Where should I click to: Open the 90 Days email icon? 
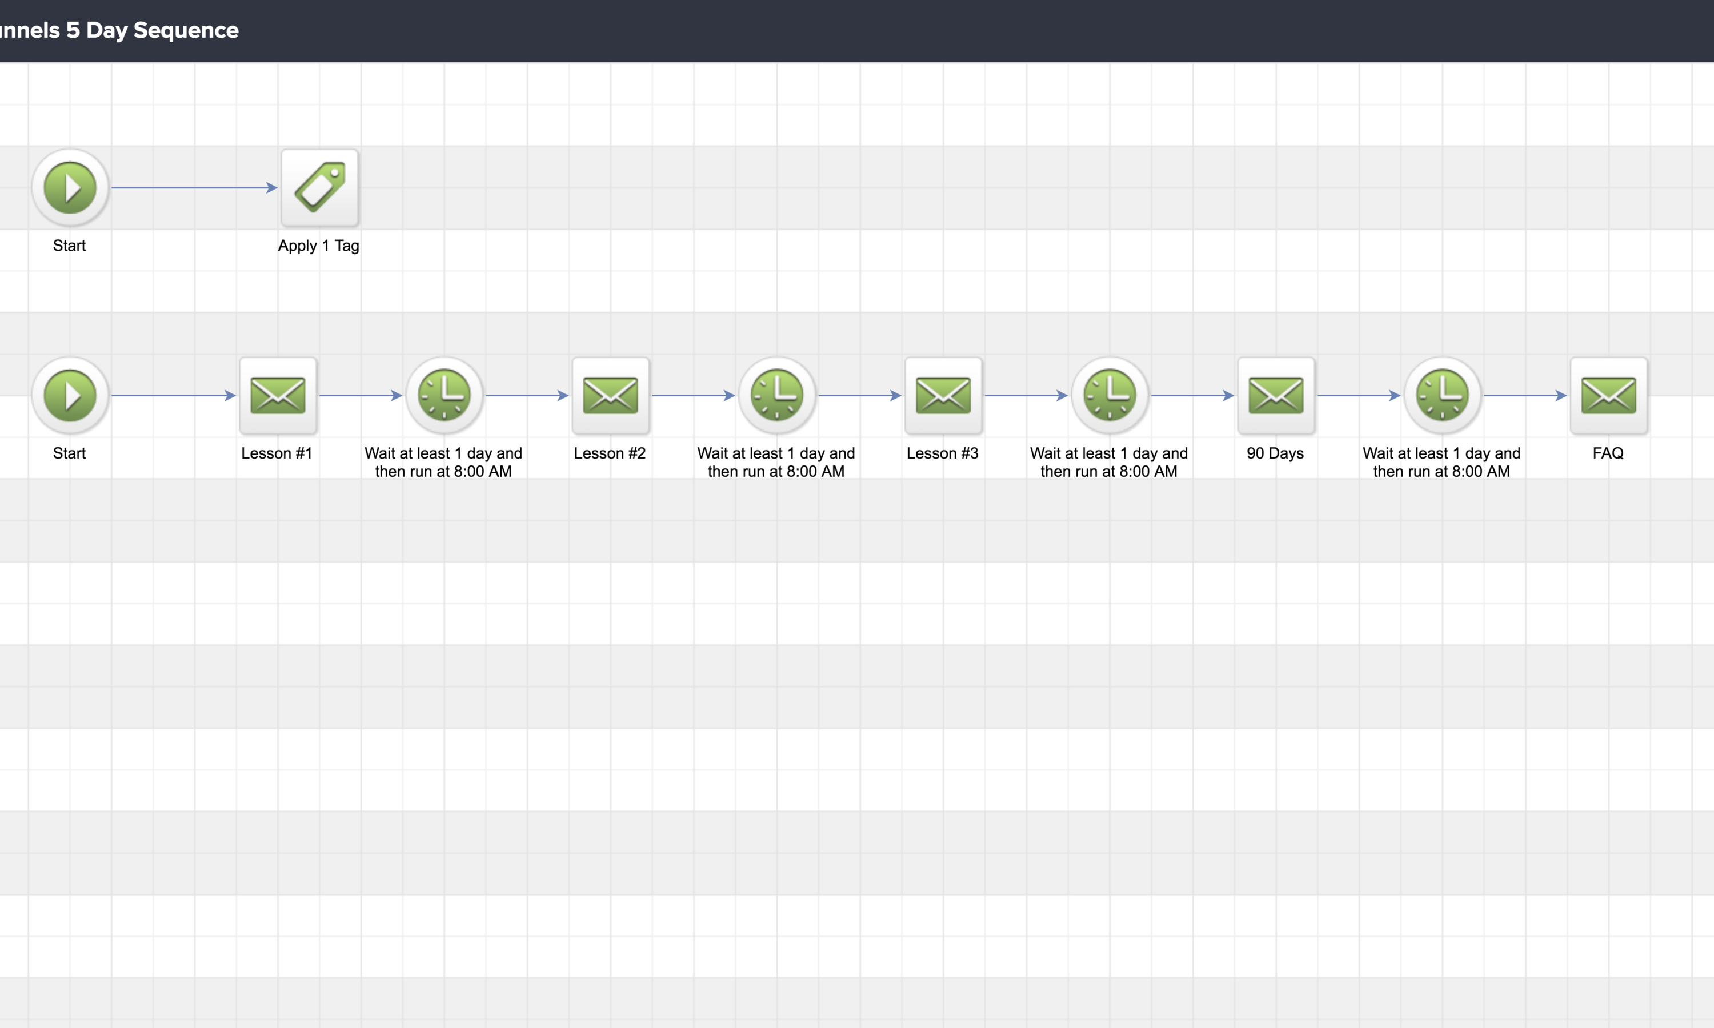tap(1275, 396)
